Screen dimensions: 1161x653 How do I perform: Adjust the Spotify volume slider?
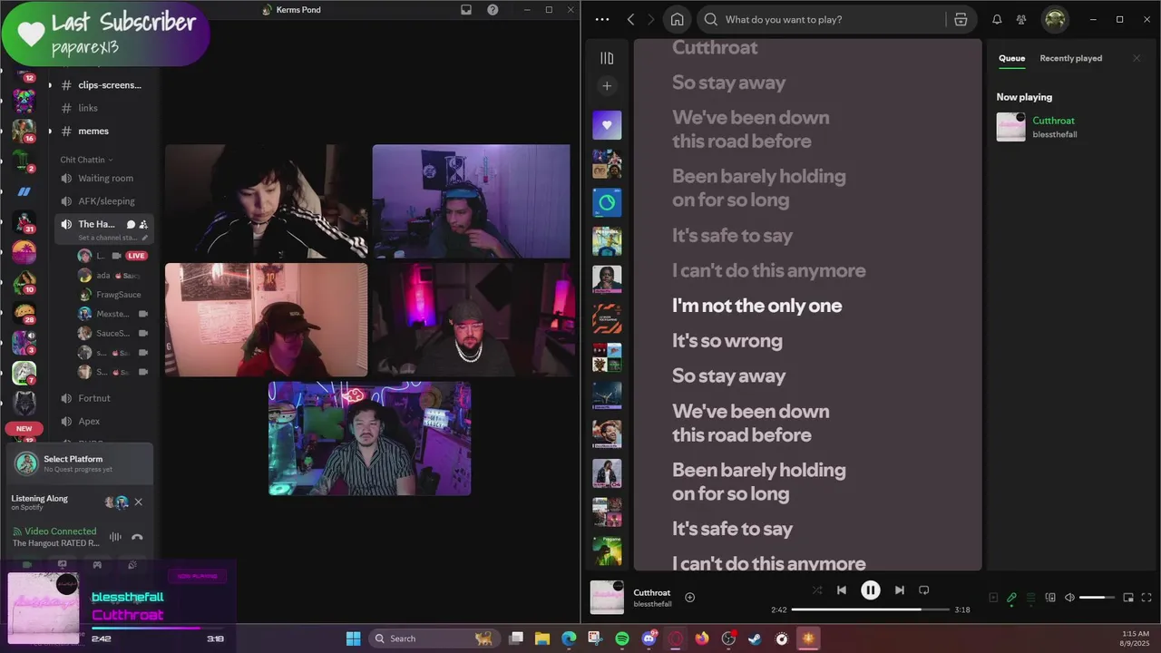tap(1098, 598)
